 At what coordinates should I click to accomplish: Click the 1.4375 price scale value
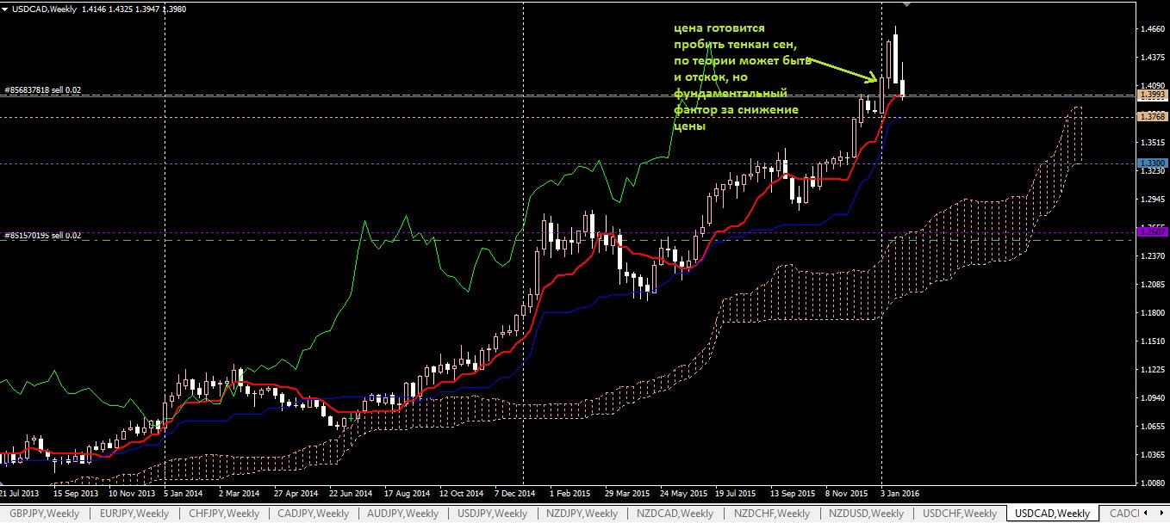click(1152, 58)
